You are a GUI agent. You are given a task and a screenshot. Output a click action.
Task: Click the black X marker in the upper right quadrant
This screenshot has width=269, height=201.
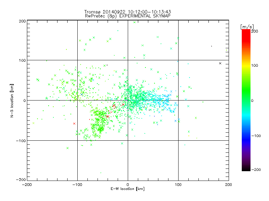tap(220, 63)
